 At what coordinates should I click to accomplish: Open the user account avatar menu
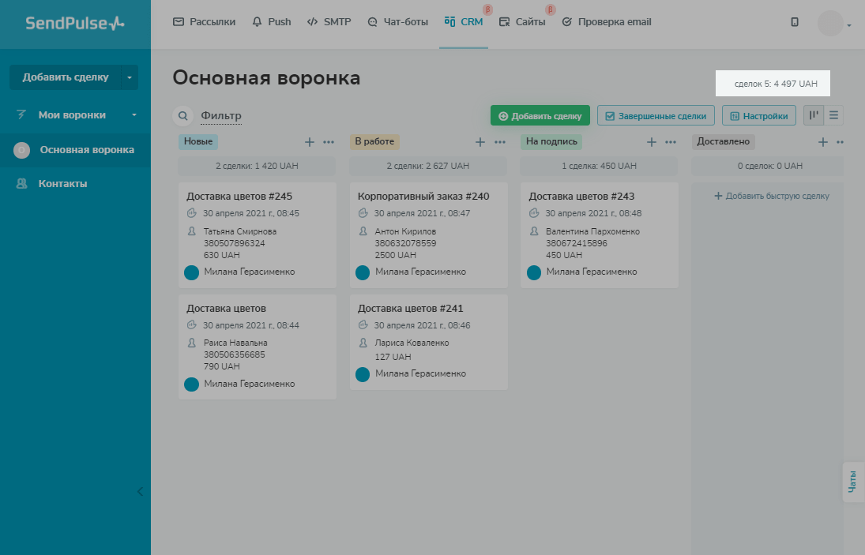click(832, 24)
